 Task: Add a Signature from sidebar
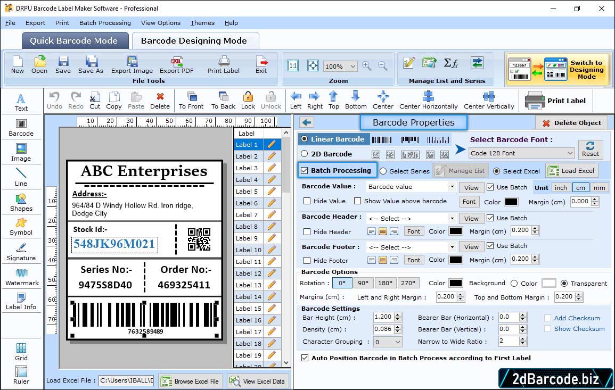(21, 252)
